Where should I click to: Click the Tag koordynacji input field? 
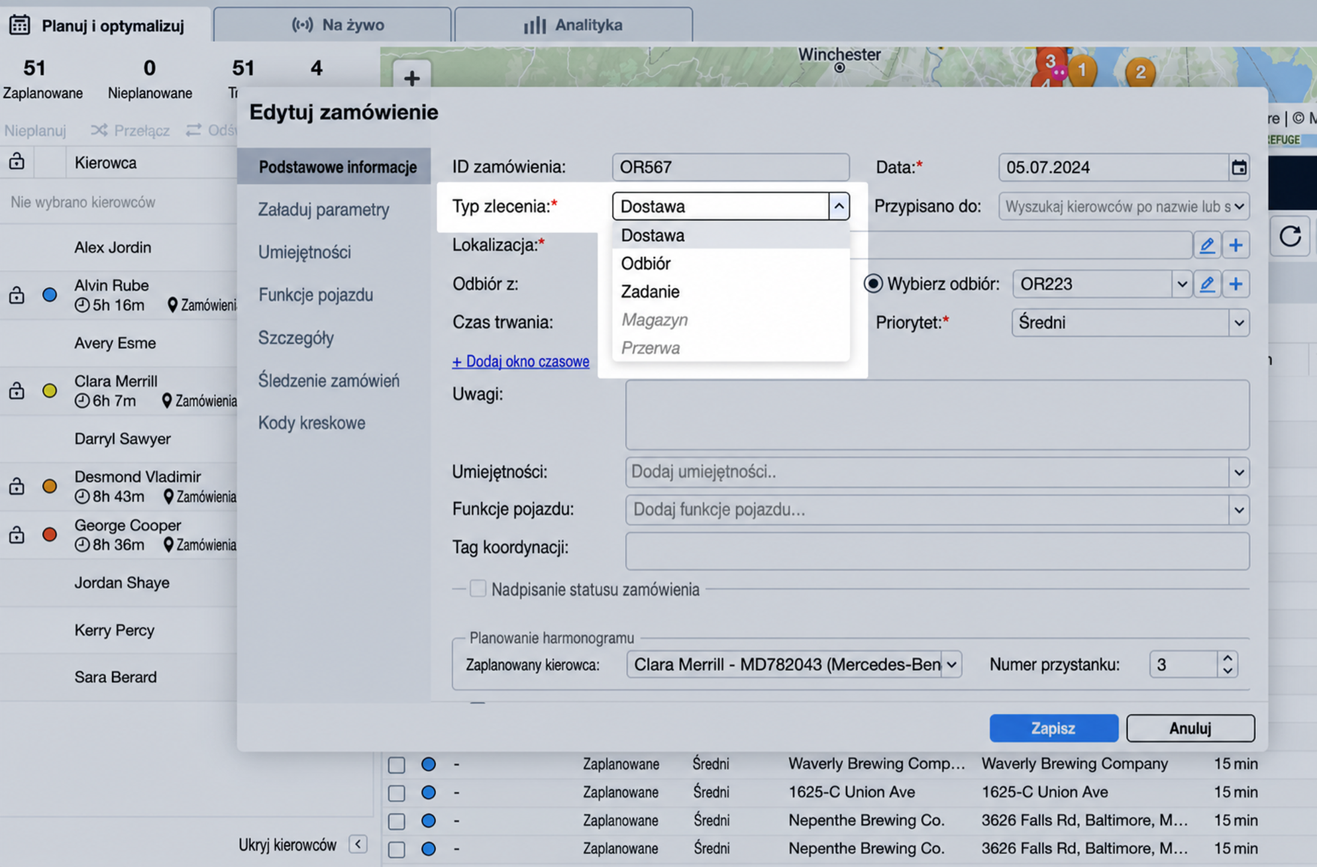coord(937,551)
